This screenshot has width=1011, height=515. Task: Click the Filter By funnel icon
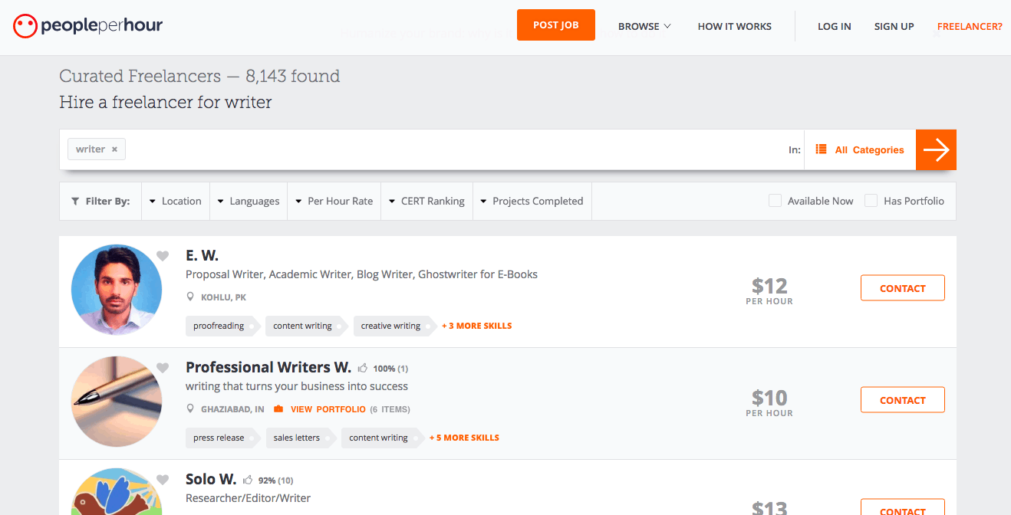75,202
